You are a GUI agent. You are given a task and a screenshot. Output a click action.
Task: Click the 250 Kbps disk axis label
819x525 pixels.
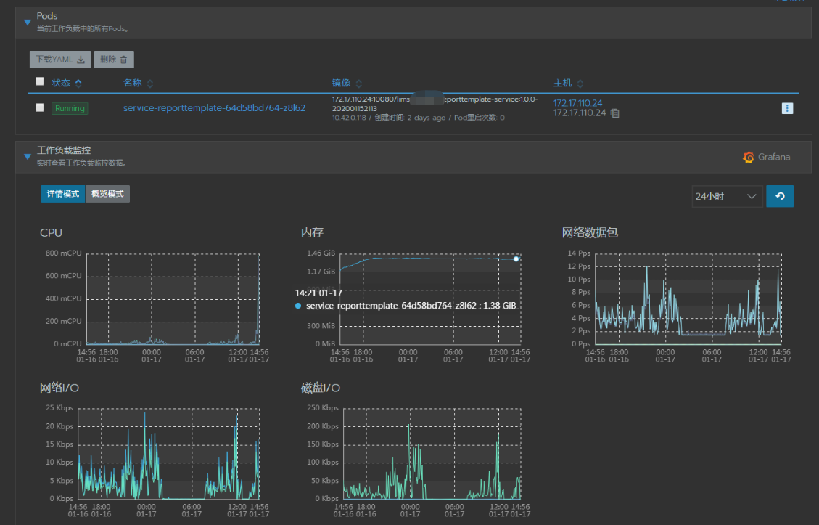click(322, 408)
